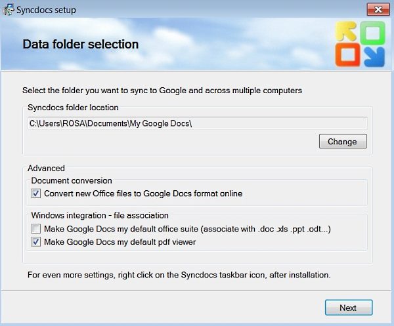Click the Data folder selection heading
394x326 pixels.
pyautogui.click(x=81, y=45)
